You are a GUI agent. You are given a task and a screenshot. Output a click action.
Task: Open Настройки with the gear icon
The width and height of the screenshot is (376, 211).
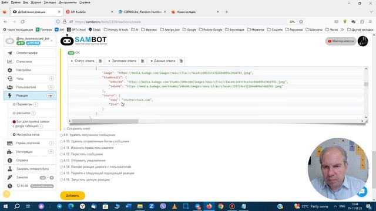30,70
